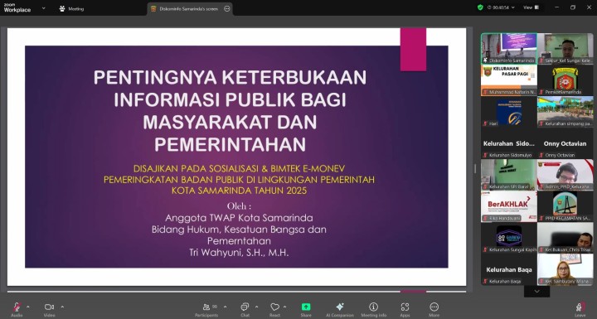Click the Zoom Workplace logo
This screenshot has height=319, width=597.
[17, 8]
